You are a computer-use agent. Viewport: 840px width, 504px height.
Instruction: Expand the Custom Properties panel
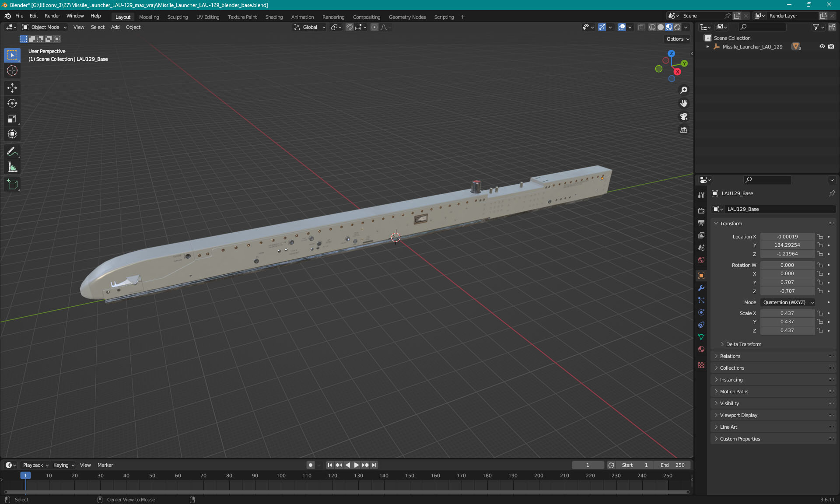click(x=739, y=439)
